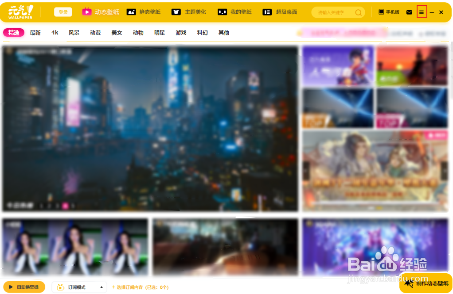
Task: Select the 其他 category
Action: 223,33
